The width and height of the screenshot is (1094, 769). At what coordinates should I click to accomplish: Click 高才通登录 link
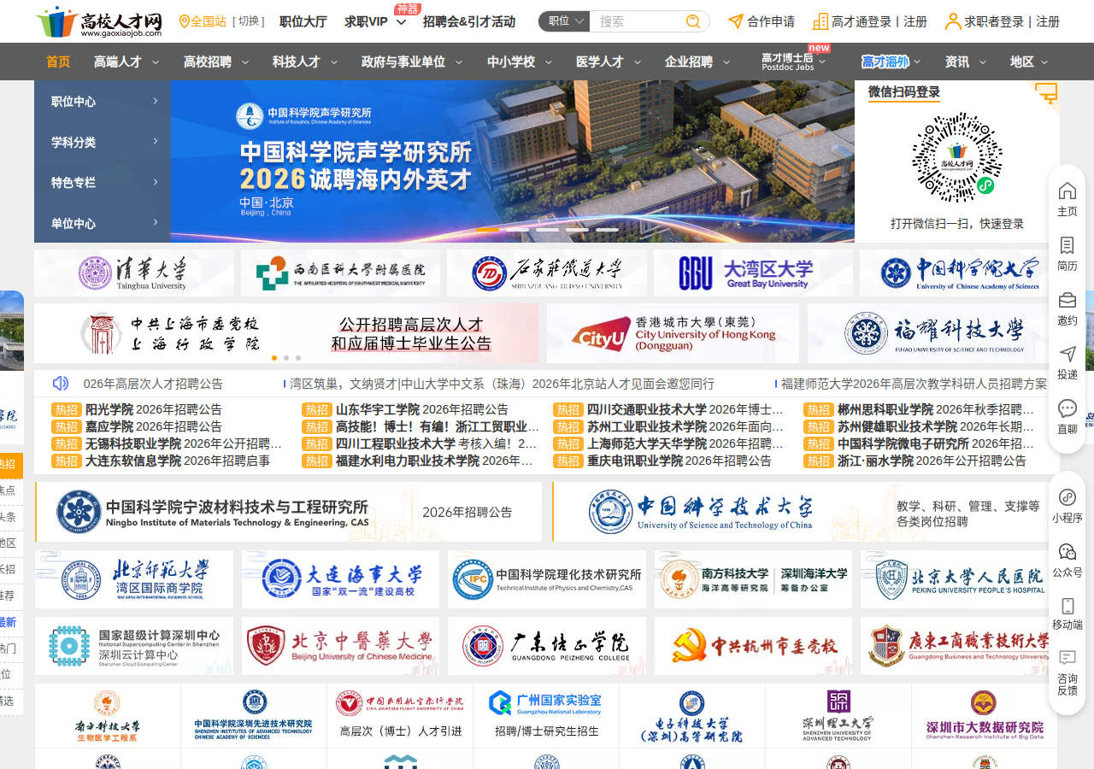pos(862,21)
